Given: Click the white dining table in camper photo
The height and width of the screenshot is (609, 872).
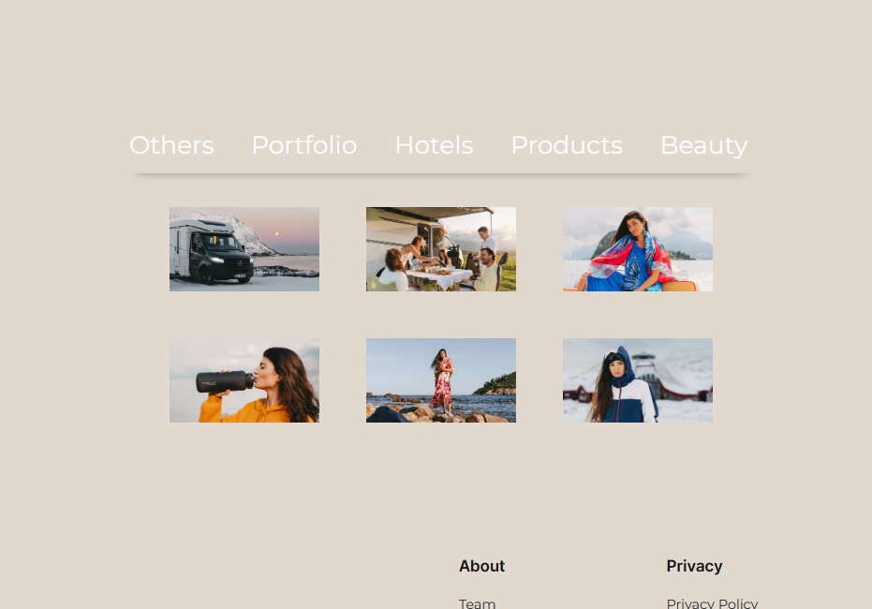Looking at the screenshot, I should tap(439, 277).
